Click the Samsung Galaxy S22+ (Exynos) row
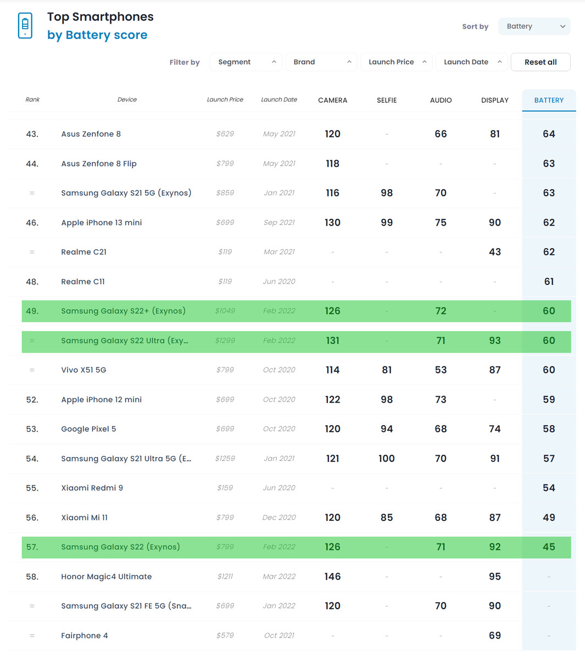Viewport: 585px width, 660px height. pyautogui.click(x=124, y=311)
